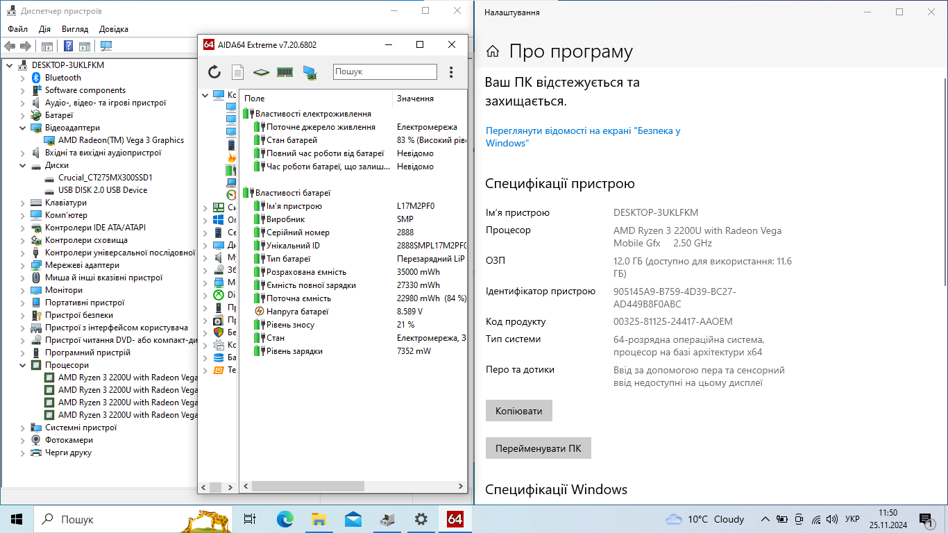Click the Поле column header in AIDA64

(316, 99)
